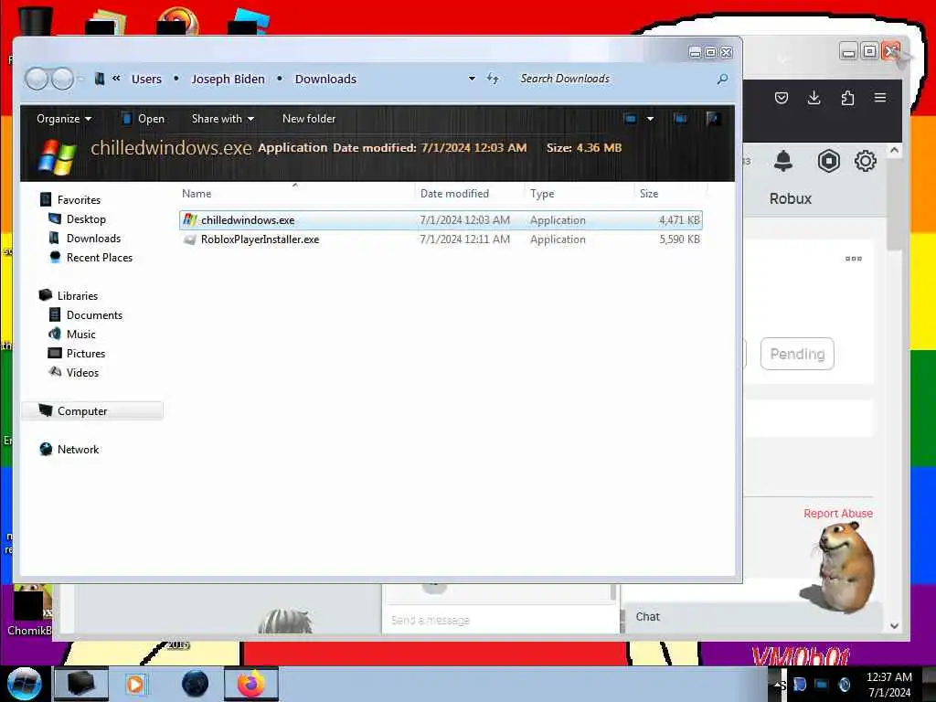The width and height of the screenshot is (936, 702).
Task: Click the change view icon in Explorer toolbar
Action: (x=631, y=119)
